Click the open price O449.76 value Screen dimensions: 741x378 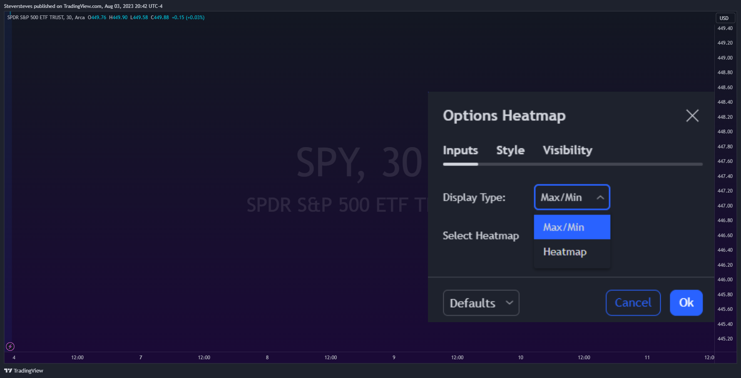point(97,18)
